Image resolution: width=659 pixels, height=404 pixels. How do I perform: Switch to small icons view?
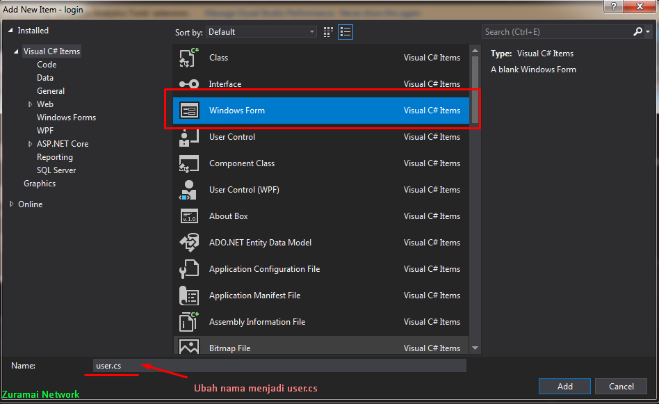(x=327, y=31)
